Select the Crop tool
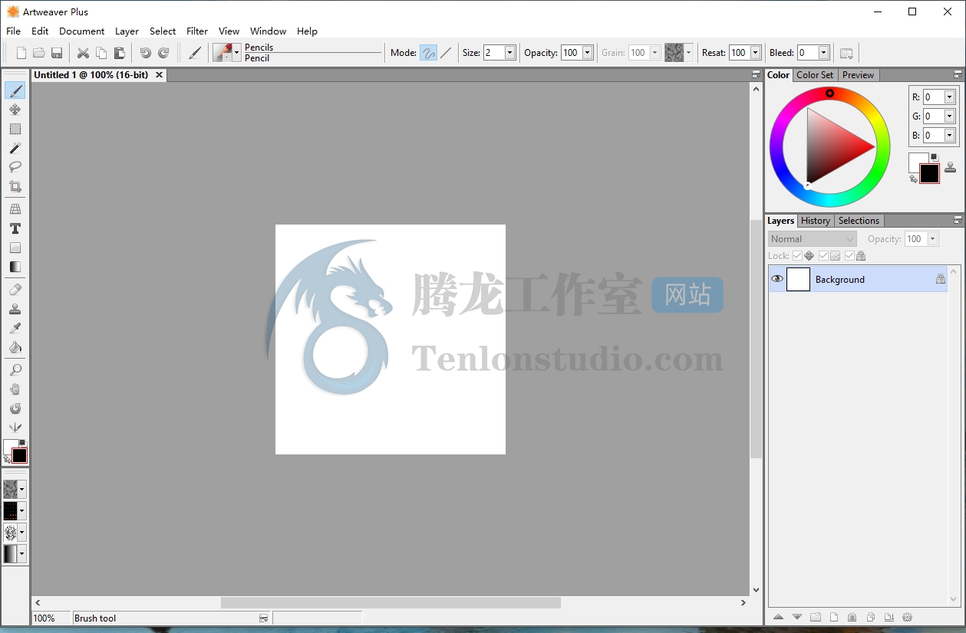 (x=15, y=186)
